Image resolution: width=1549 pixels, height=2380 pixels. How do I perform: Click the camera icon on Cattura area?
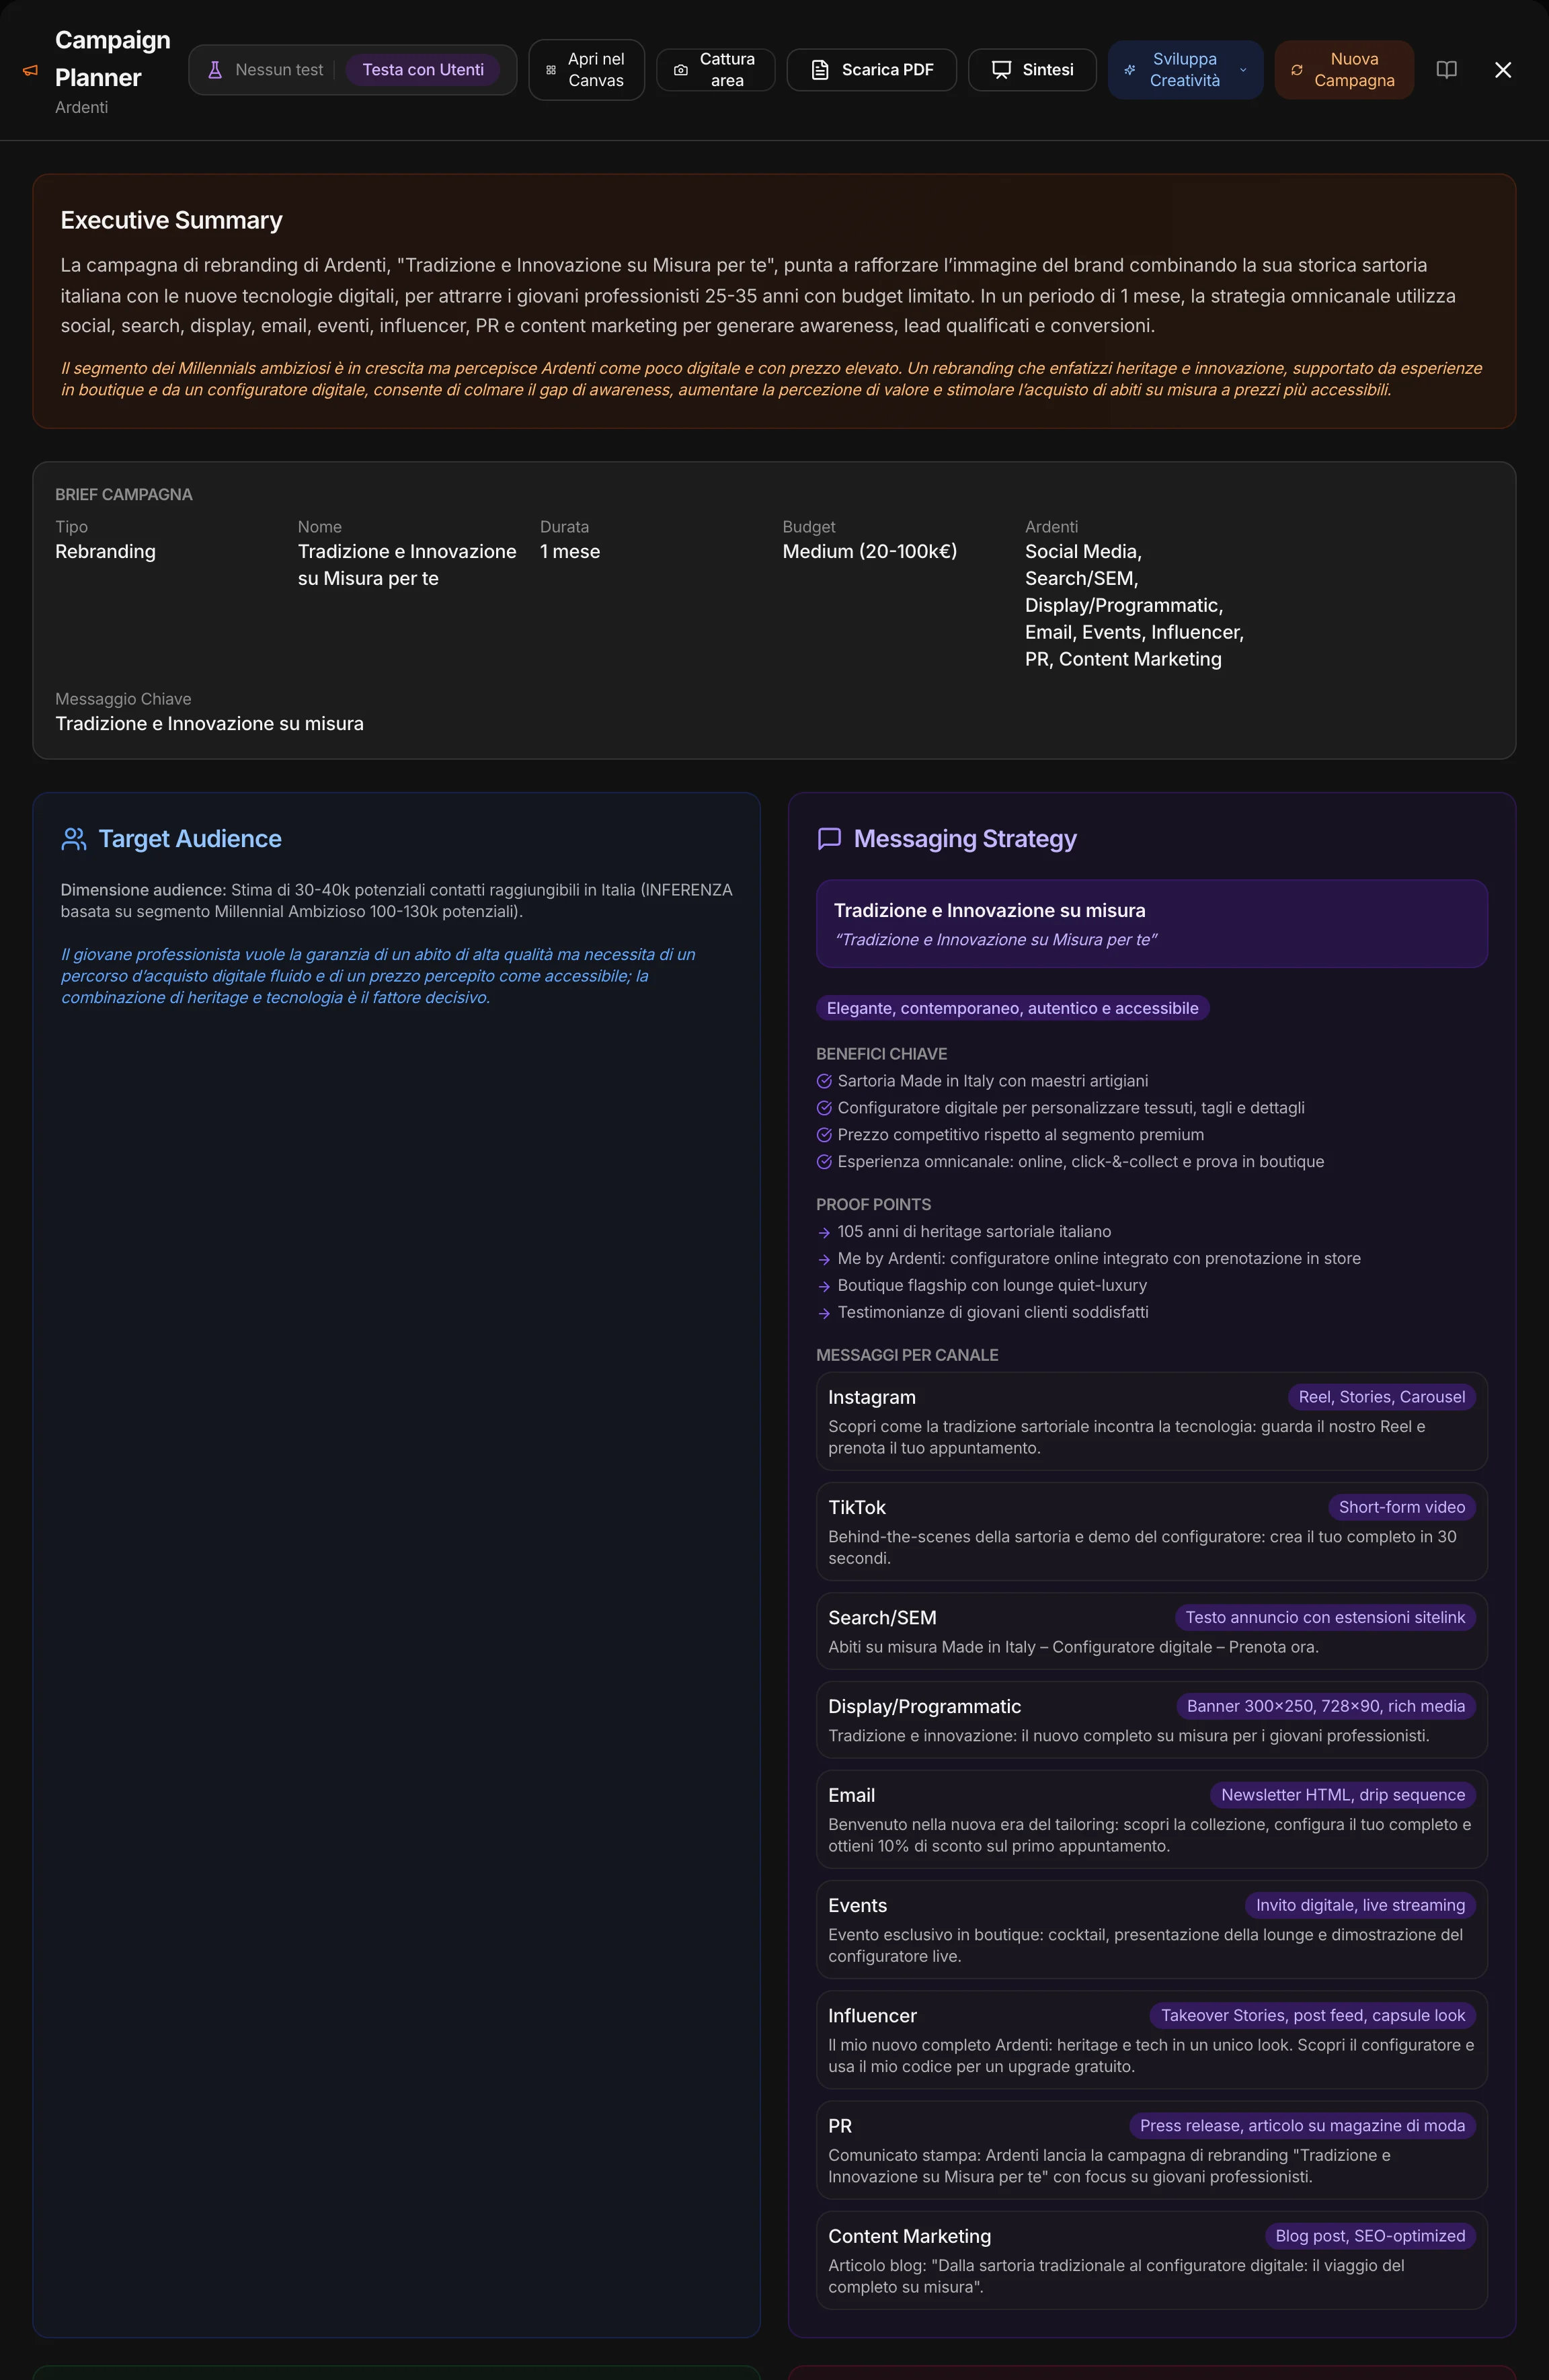[681, 70]
